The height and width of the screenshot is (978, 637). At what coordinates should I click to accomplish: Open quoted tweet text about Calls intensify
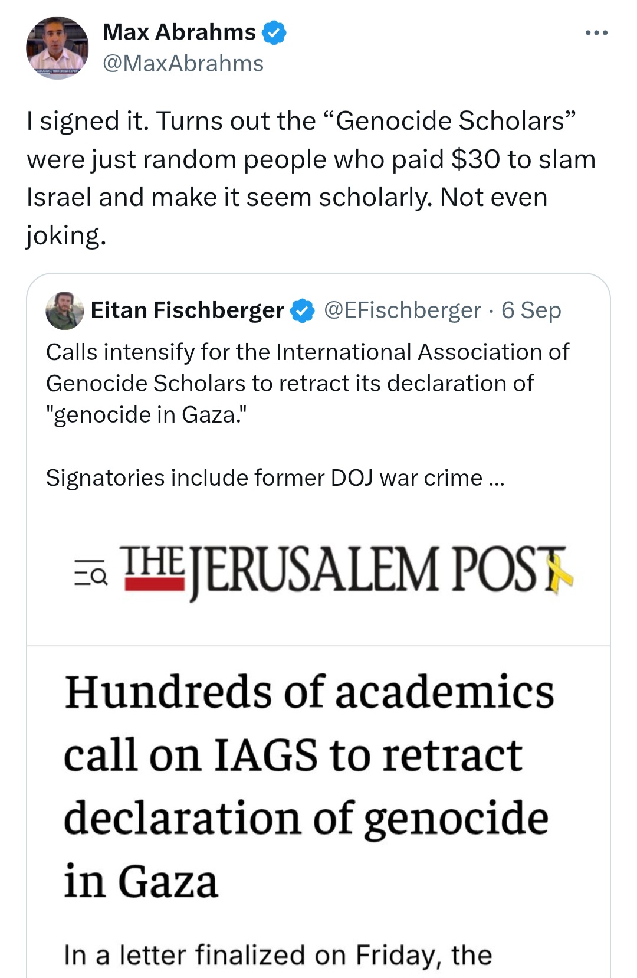(x=308, y=383)
